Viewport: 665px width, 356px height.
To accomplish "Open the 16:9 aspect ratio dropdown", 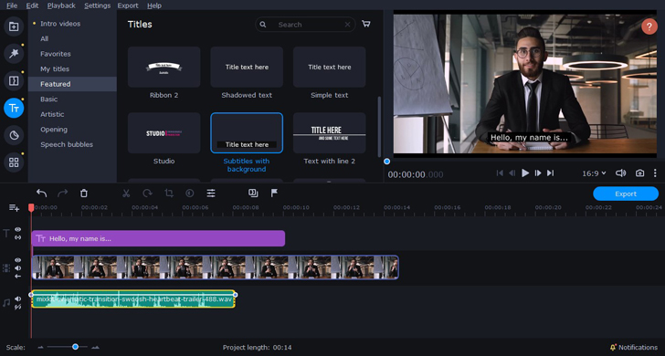I will 594,173.
